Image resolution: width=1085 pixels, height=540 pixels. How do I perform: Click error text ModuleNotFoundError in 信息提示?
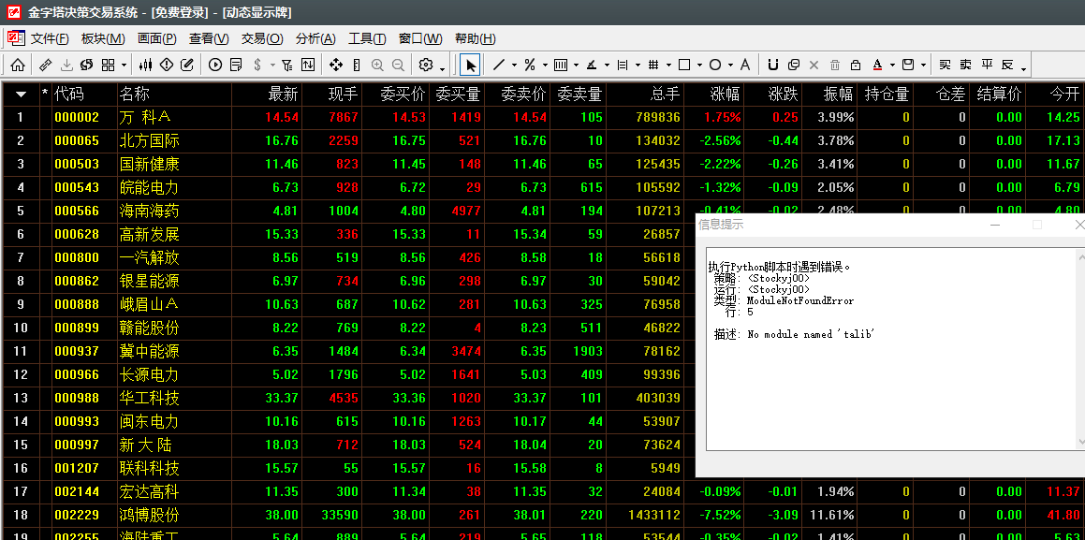pos(799,300)
